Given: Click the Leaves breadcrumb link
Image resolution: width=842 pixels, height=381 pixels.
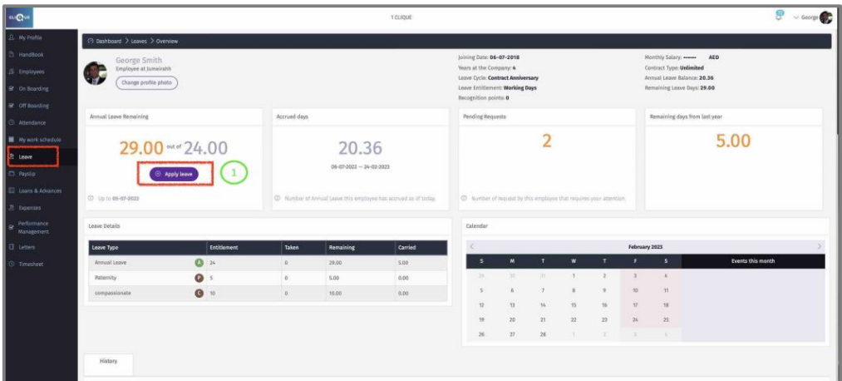Looking at the screenshot, I should (140, 41).
